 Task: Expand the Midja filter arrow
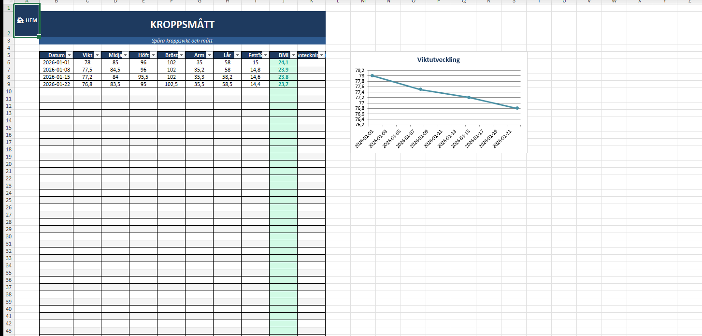point(125,55)
